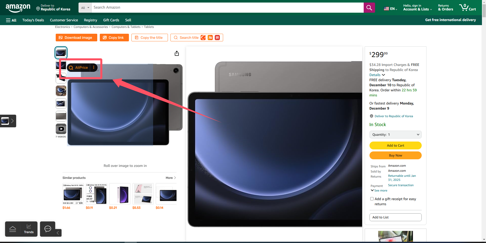
Task: Select the fifth product thumbnail with pen
Action: click(x=61, y=103)
